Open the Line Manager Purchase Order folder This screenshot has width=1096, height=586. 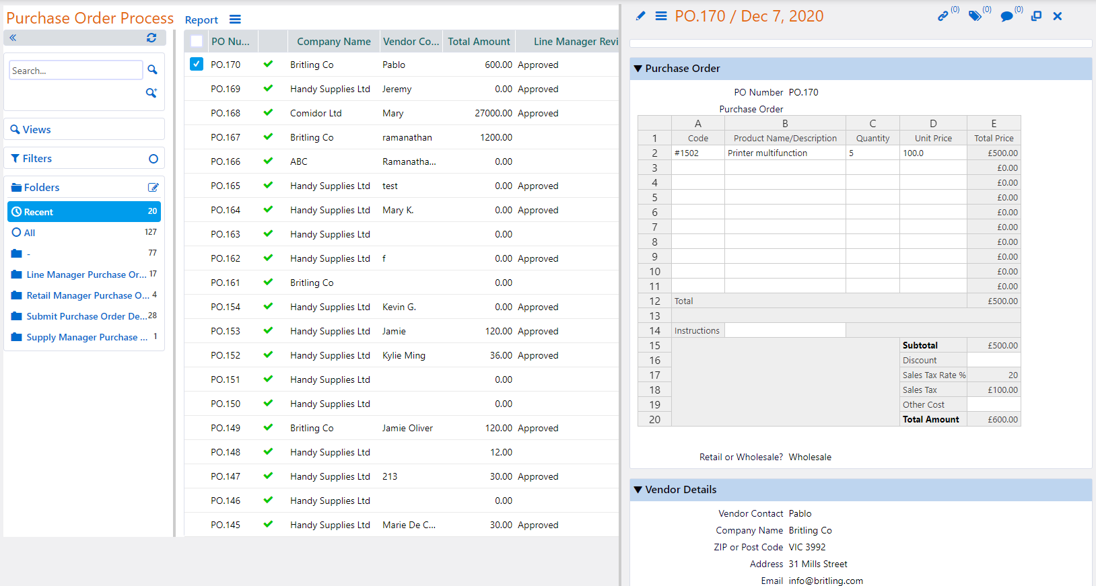click(x=85, y=274)
